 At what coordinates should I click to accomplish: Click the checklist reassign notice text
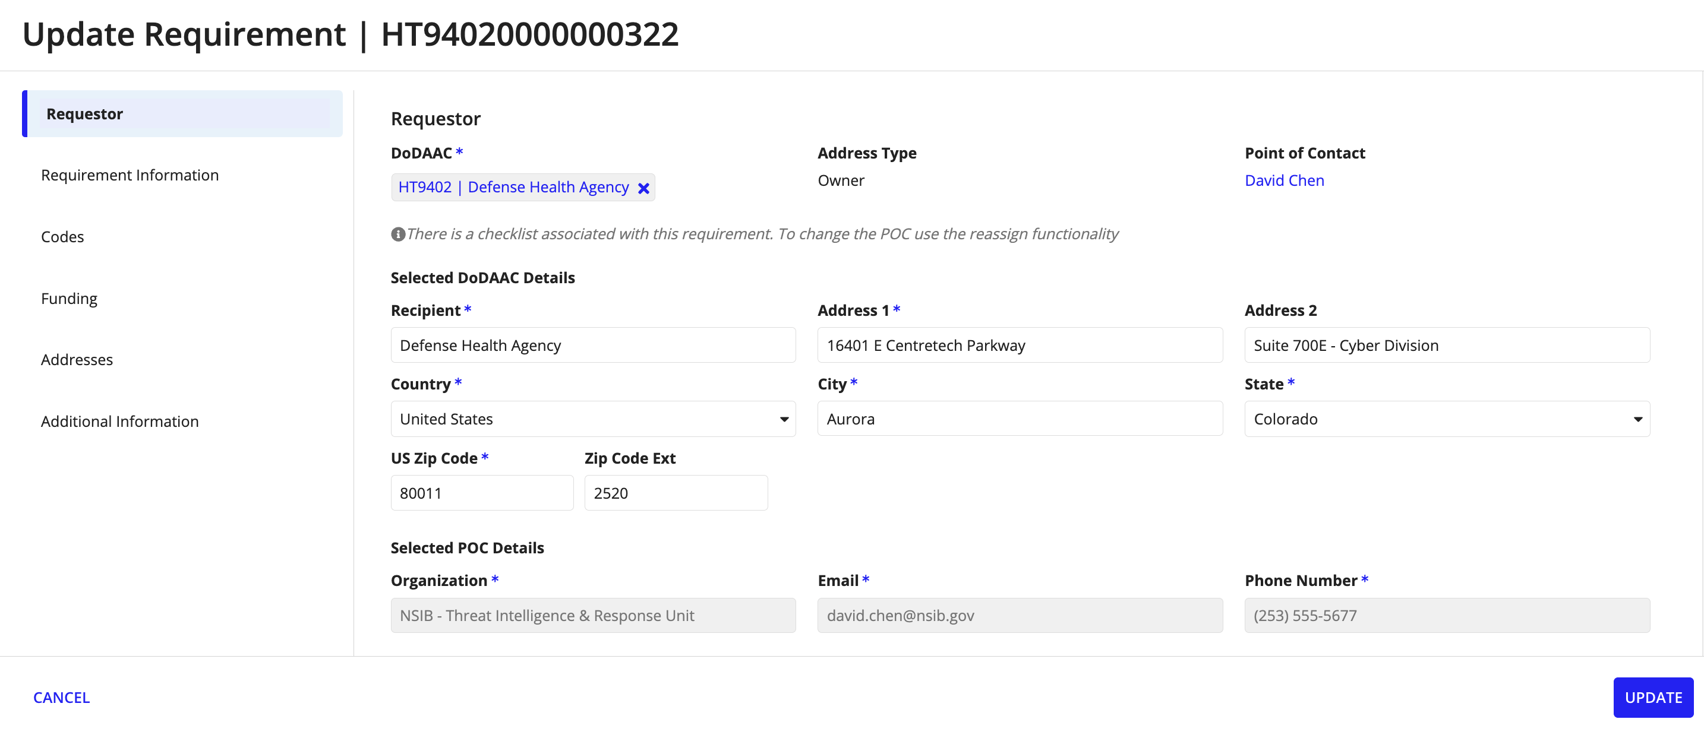762,234
